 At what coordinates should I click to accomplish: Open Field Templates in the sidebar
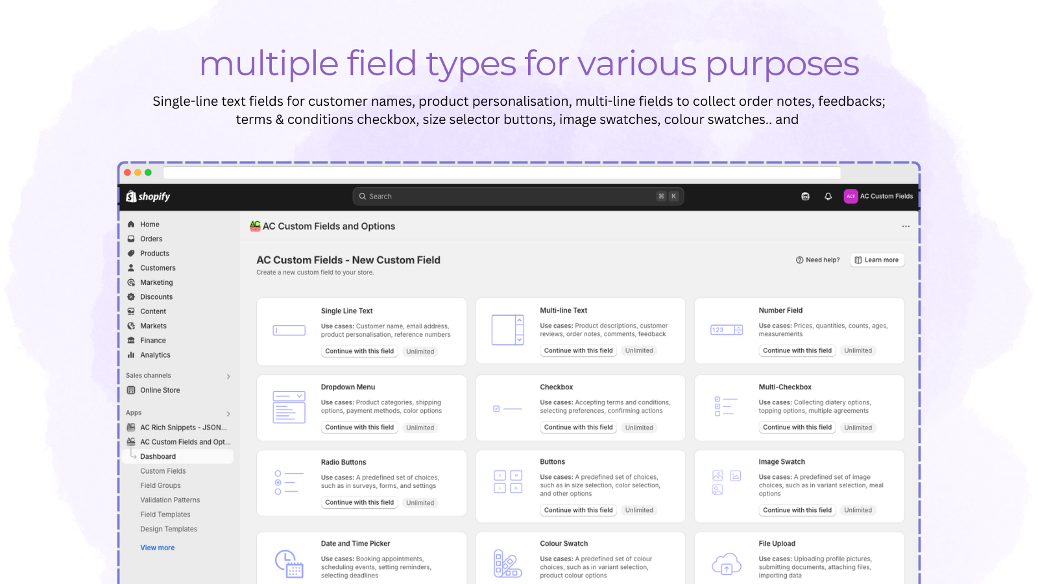[x=165, y=515]
